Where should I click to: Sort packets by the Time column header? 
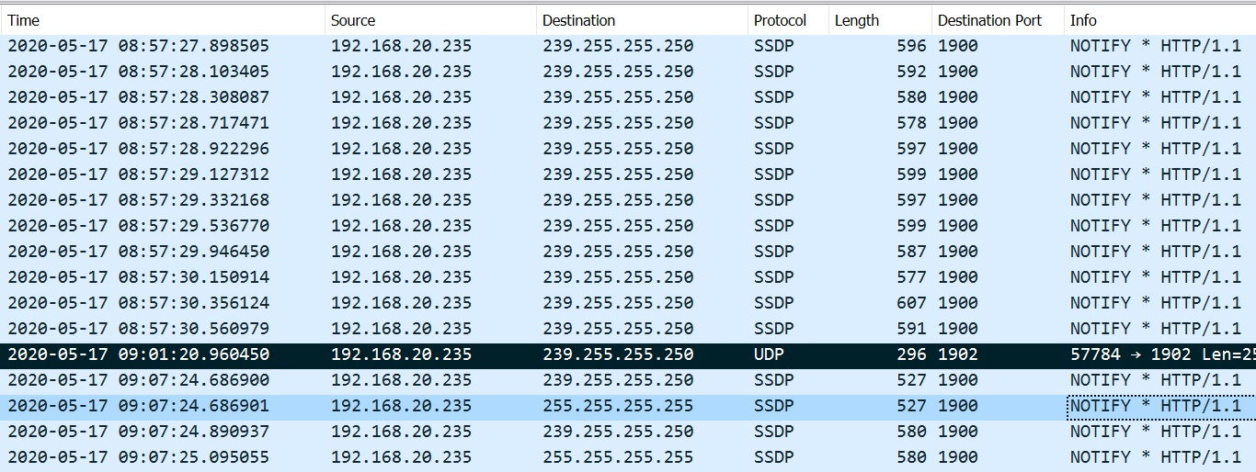pos(163,20)
